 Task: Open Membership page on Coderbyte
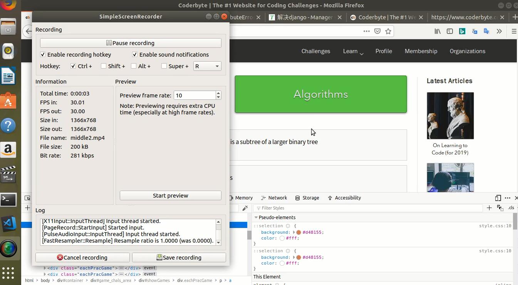[x=421, y=51]
